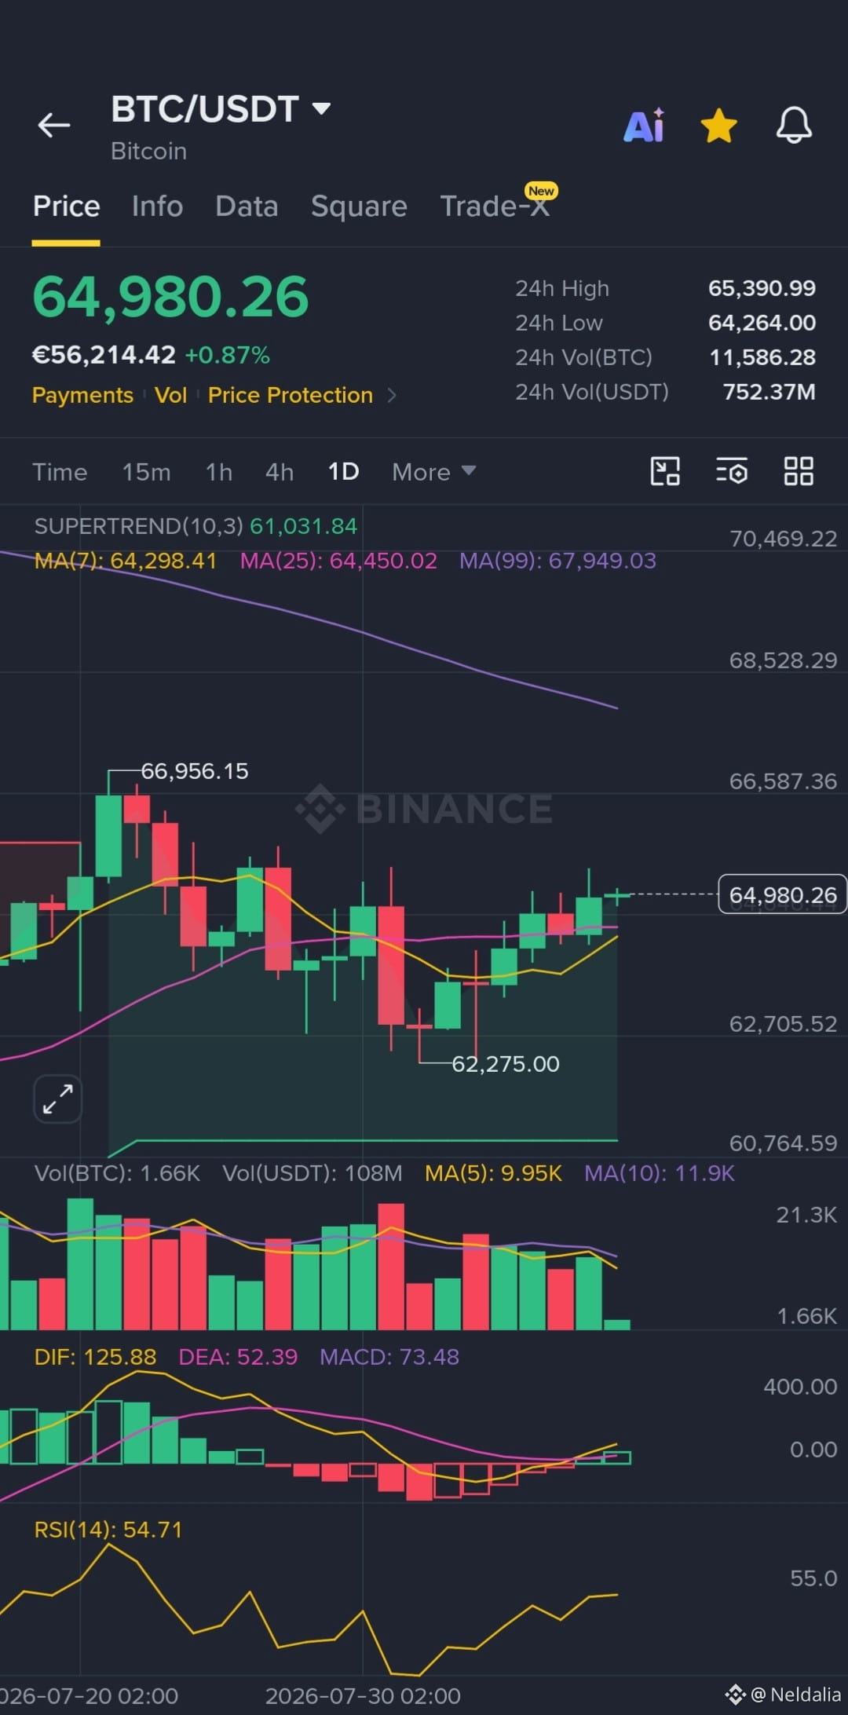
Task: Select the Time chart interval
Action: tap(60, 472)
